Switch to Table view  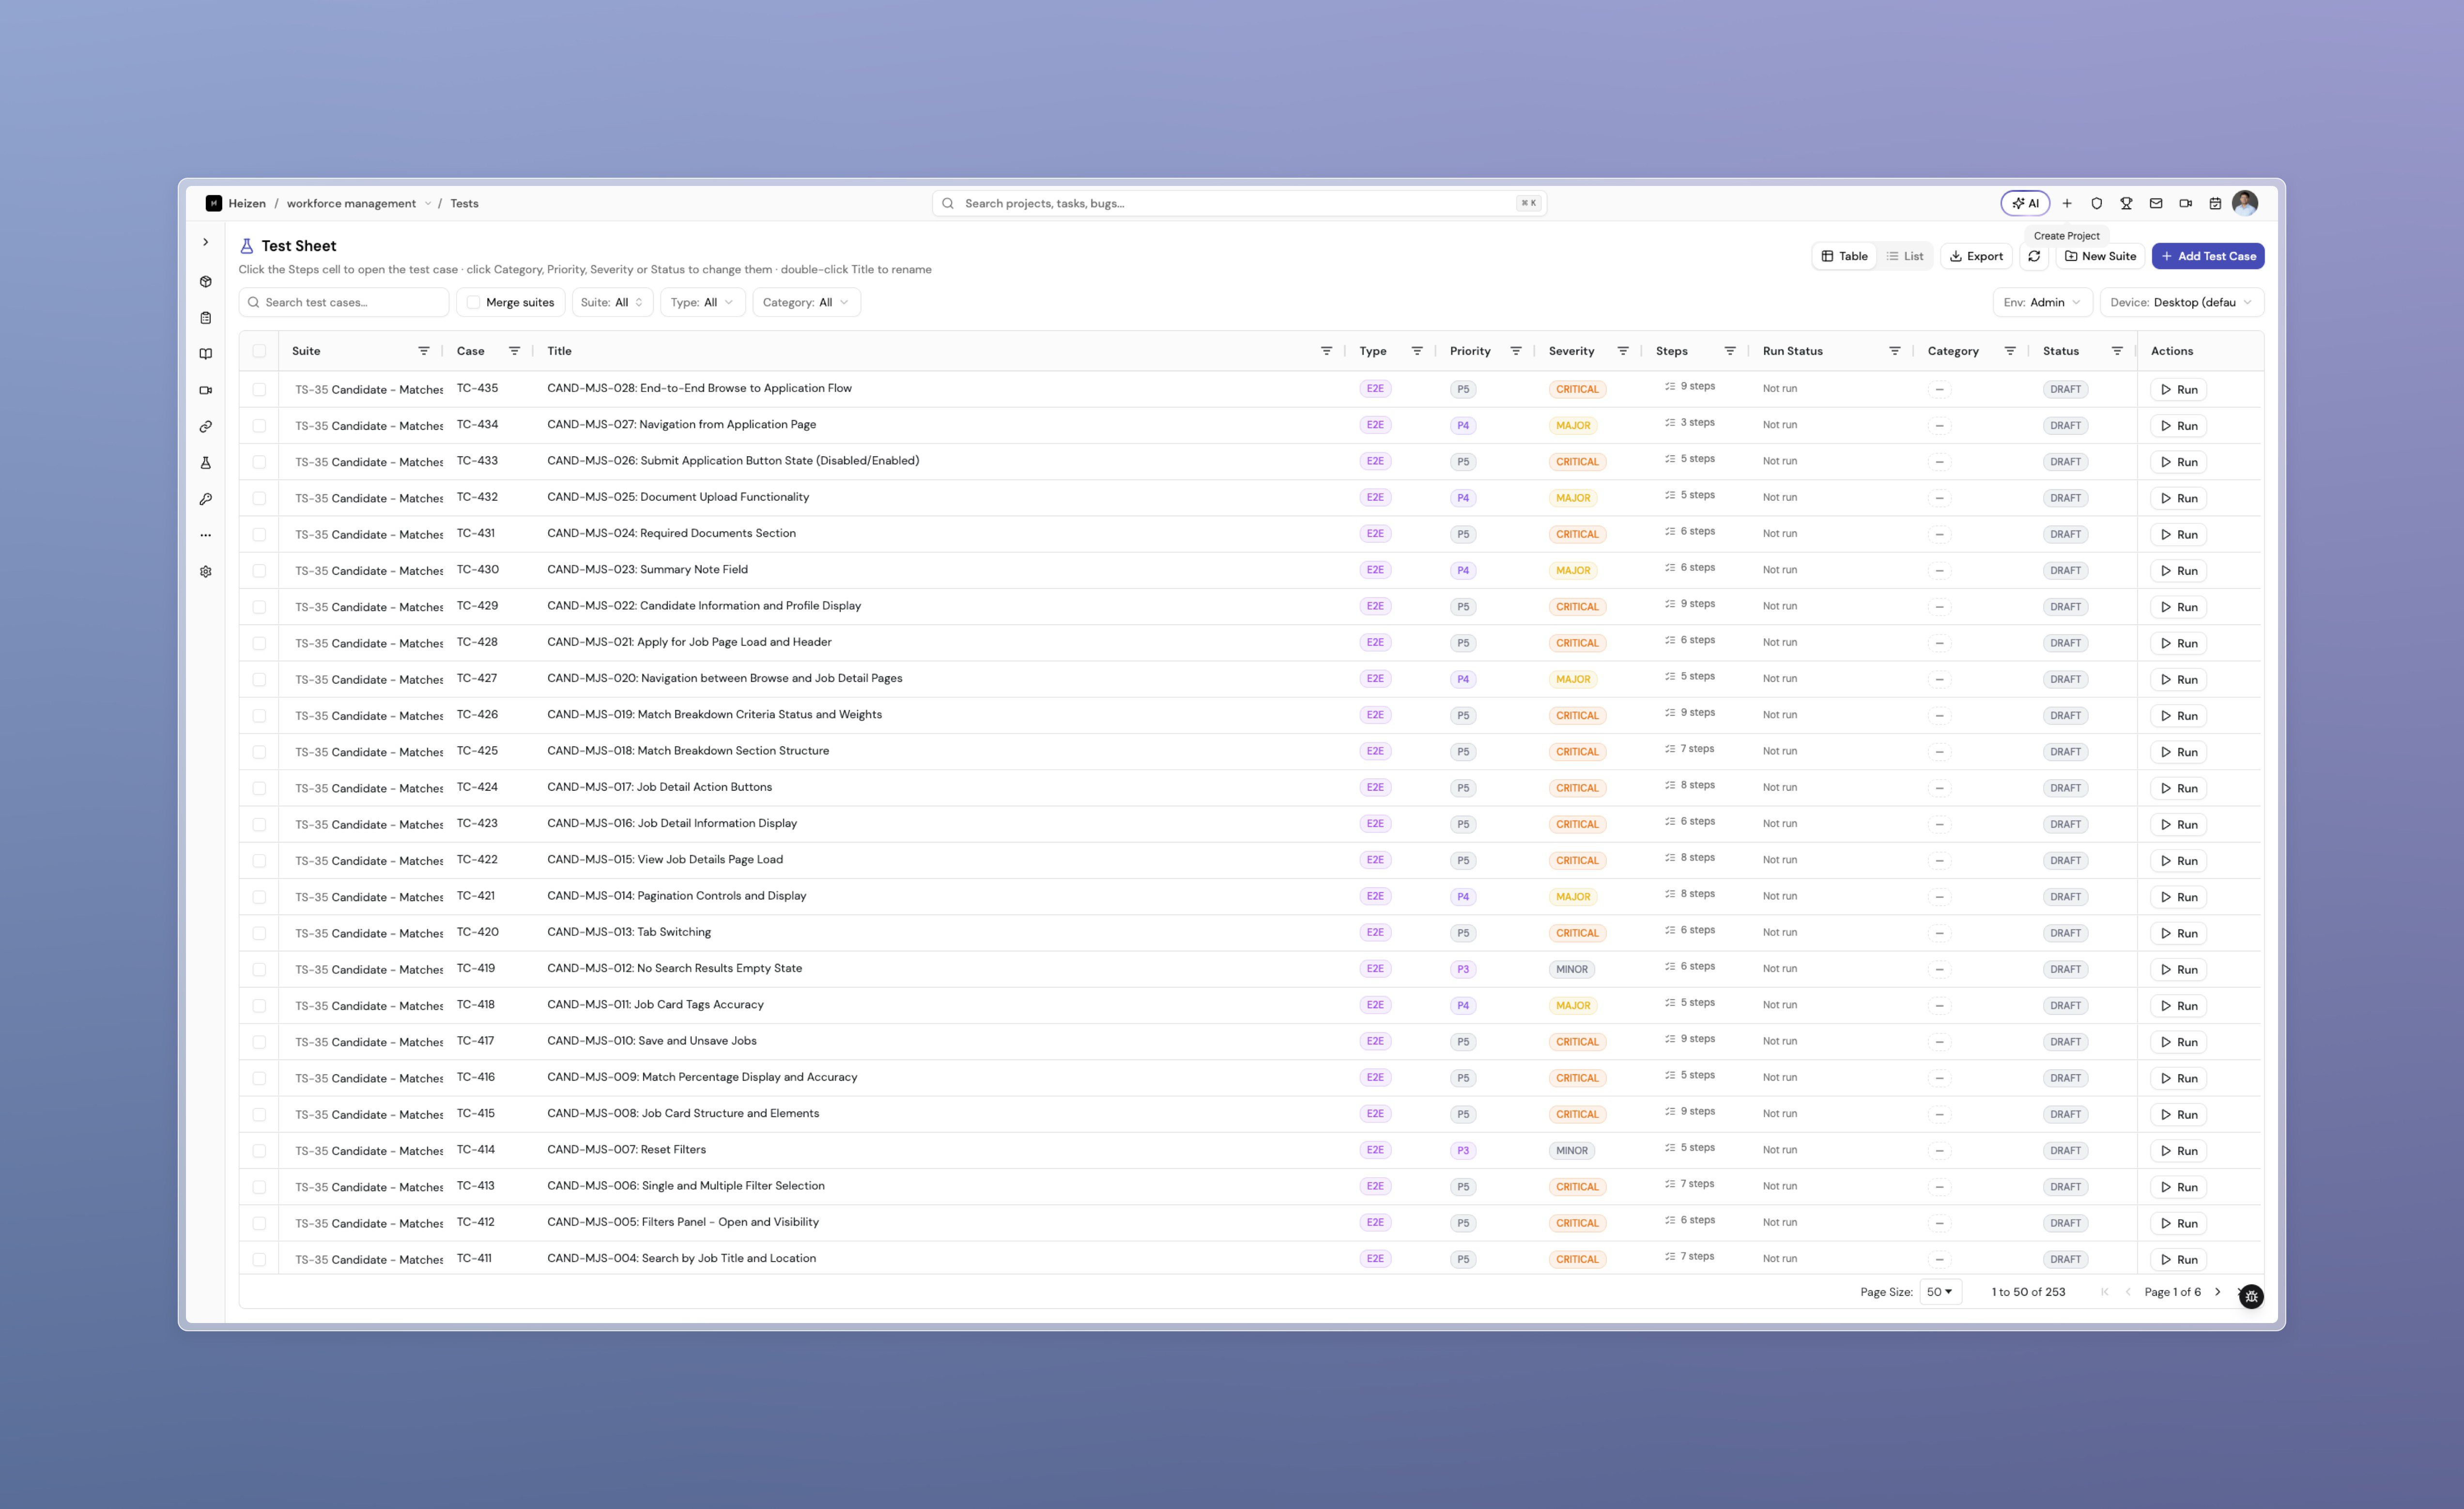[1844, 256]
